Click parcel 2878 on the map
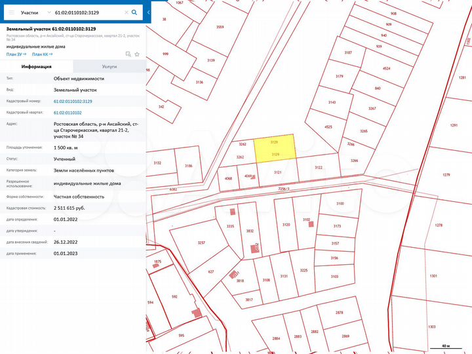This screenshot has height=354, width=472. click(x=340, y=313)
